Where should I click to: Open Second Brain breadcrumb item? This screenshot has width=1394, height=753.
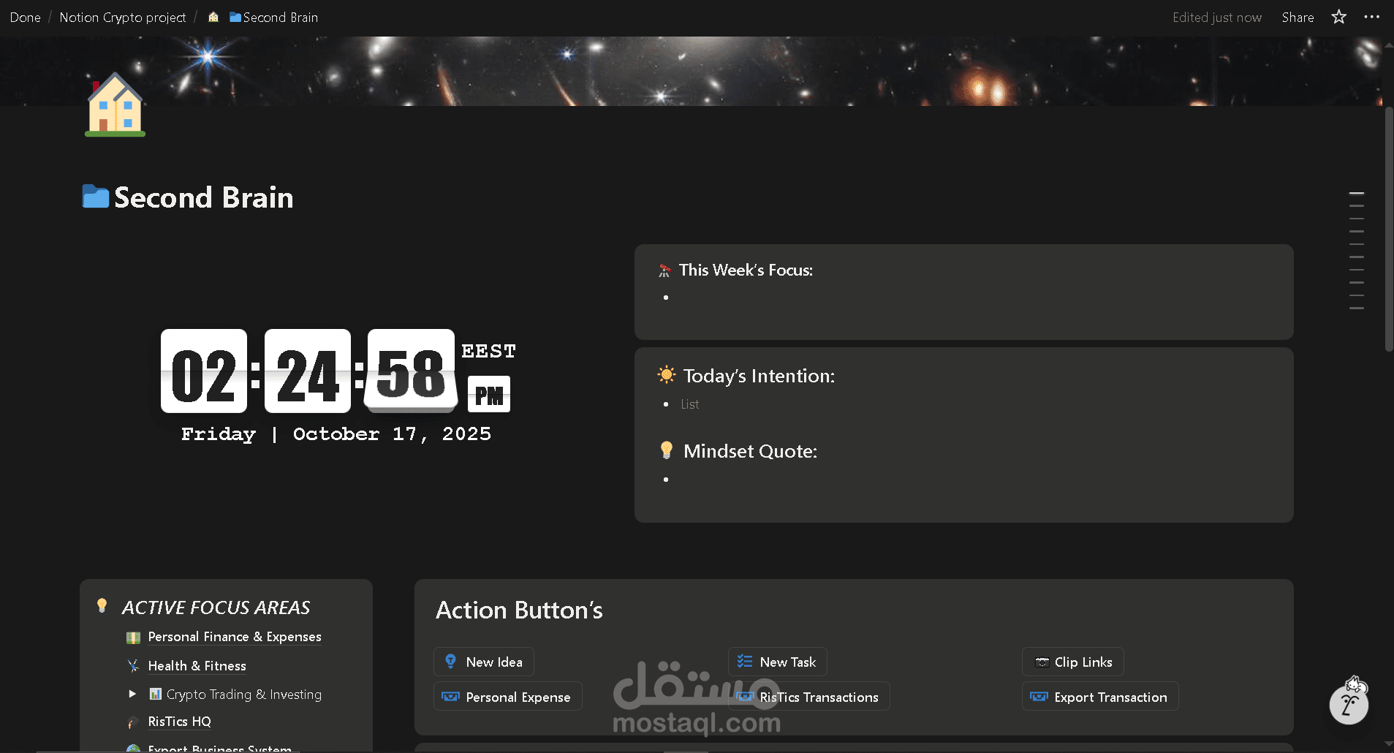(x=274, y=18)
